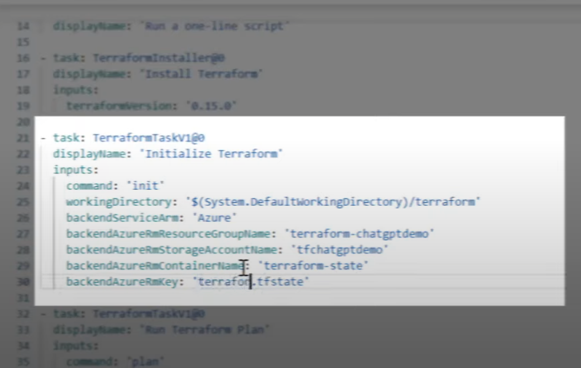Image resolution: width=581 pixels, height=368 pixels.
Task: Click line number 30 in the gutter
Action: click(x=23, y=281)
